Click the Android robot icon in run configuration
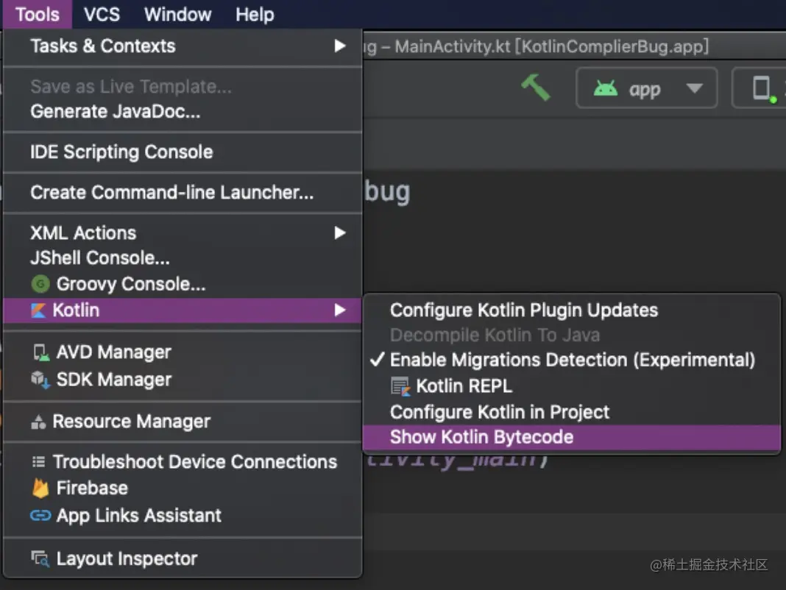Screen dimensions: 786x590 click(606, 88)
